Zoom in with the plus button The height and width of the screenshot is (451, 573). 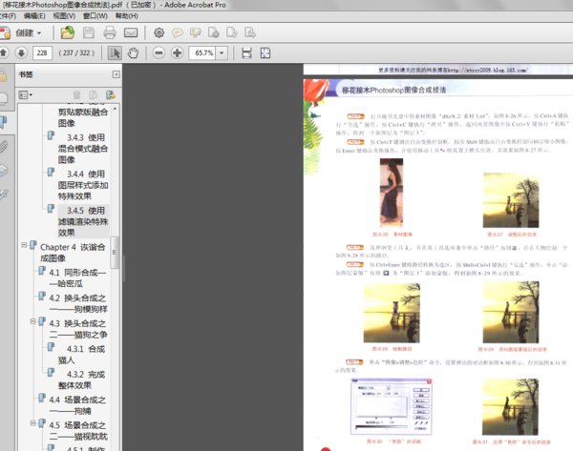177,52
